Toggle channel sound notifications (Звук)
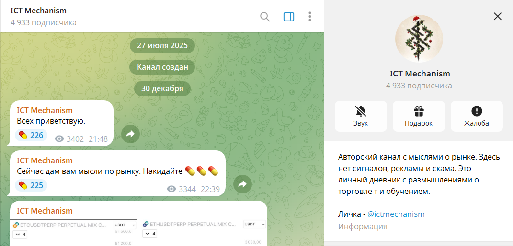This screenshot has height=246, width=513. [361, 116]
